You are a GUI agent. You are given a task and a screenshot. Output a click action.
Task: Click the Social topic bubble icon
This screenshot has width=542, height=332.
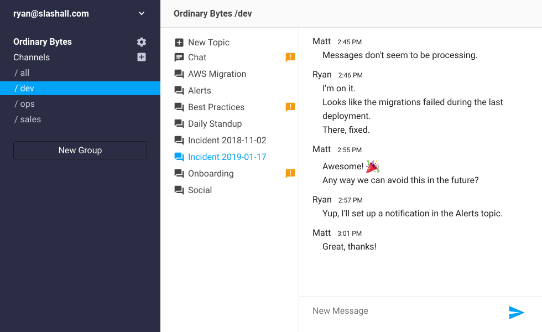click(179, 190)
